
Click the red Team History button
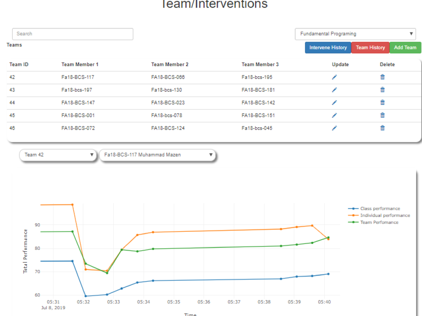click(x=371, y=48)
